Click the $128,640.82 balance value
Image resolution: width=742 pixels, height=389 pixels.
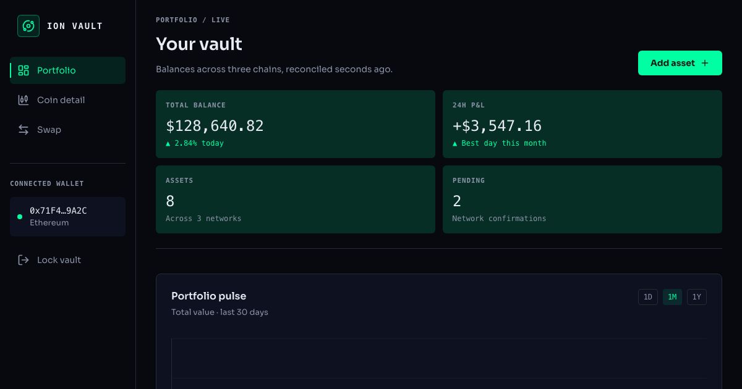coord(215,126)
